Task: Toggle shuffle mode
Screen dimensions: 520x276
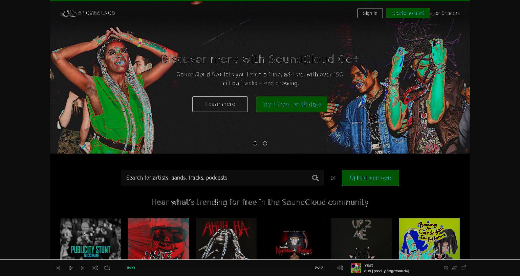Action: point(95,268)
